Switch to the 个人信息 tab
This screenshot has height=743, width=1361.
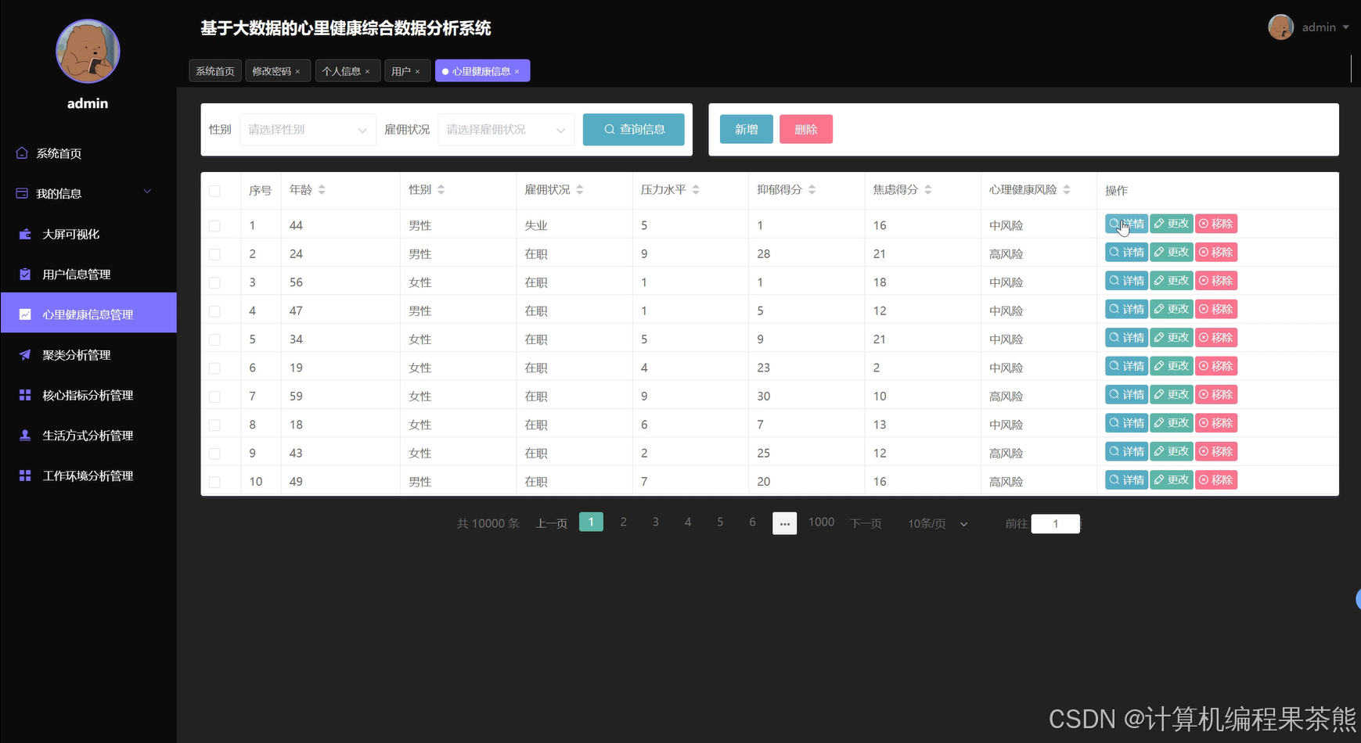click(x=342, y=70)
